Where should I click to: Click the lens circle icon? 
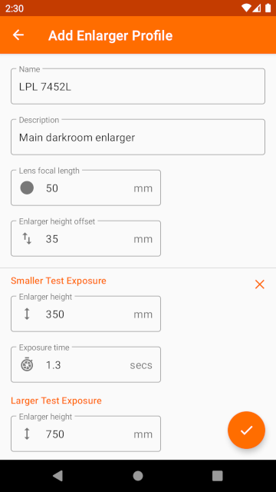(x=27, y=188)
